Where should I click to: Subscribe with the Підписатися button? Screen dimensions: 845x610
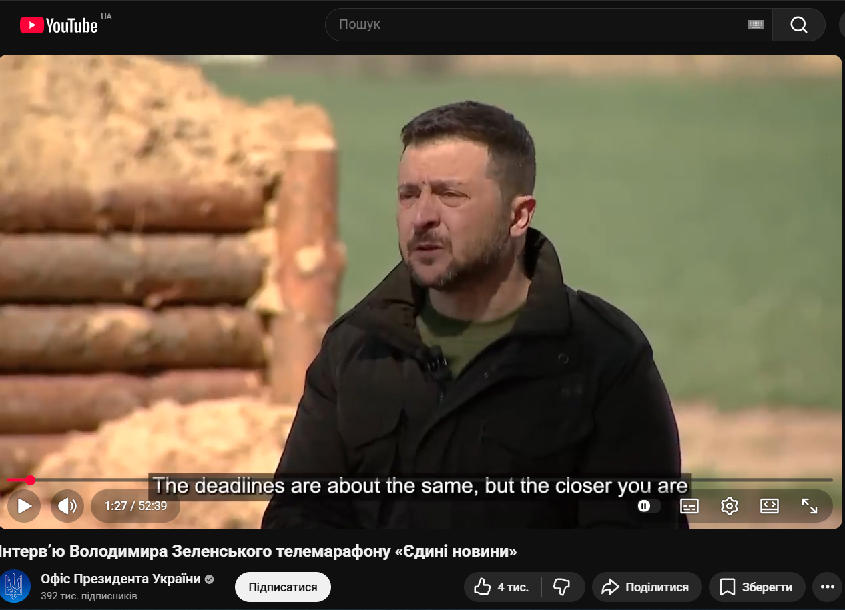point(282,587)
